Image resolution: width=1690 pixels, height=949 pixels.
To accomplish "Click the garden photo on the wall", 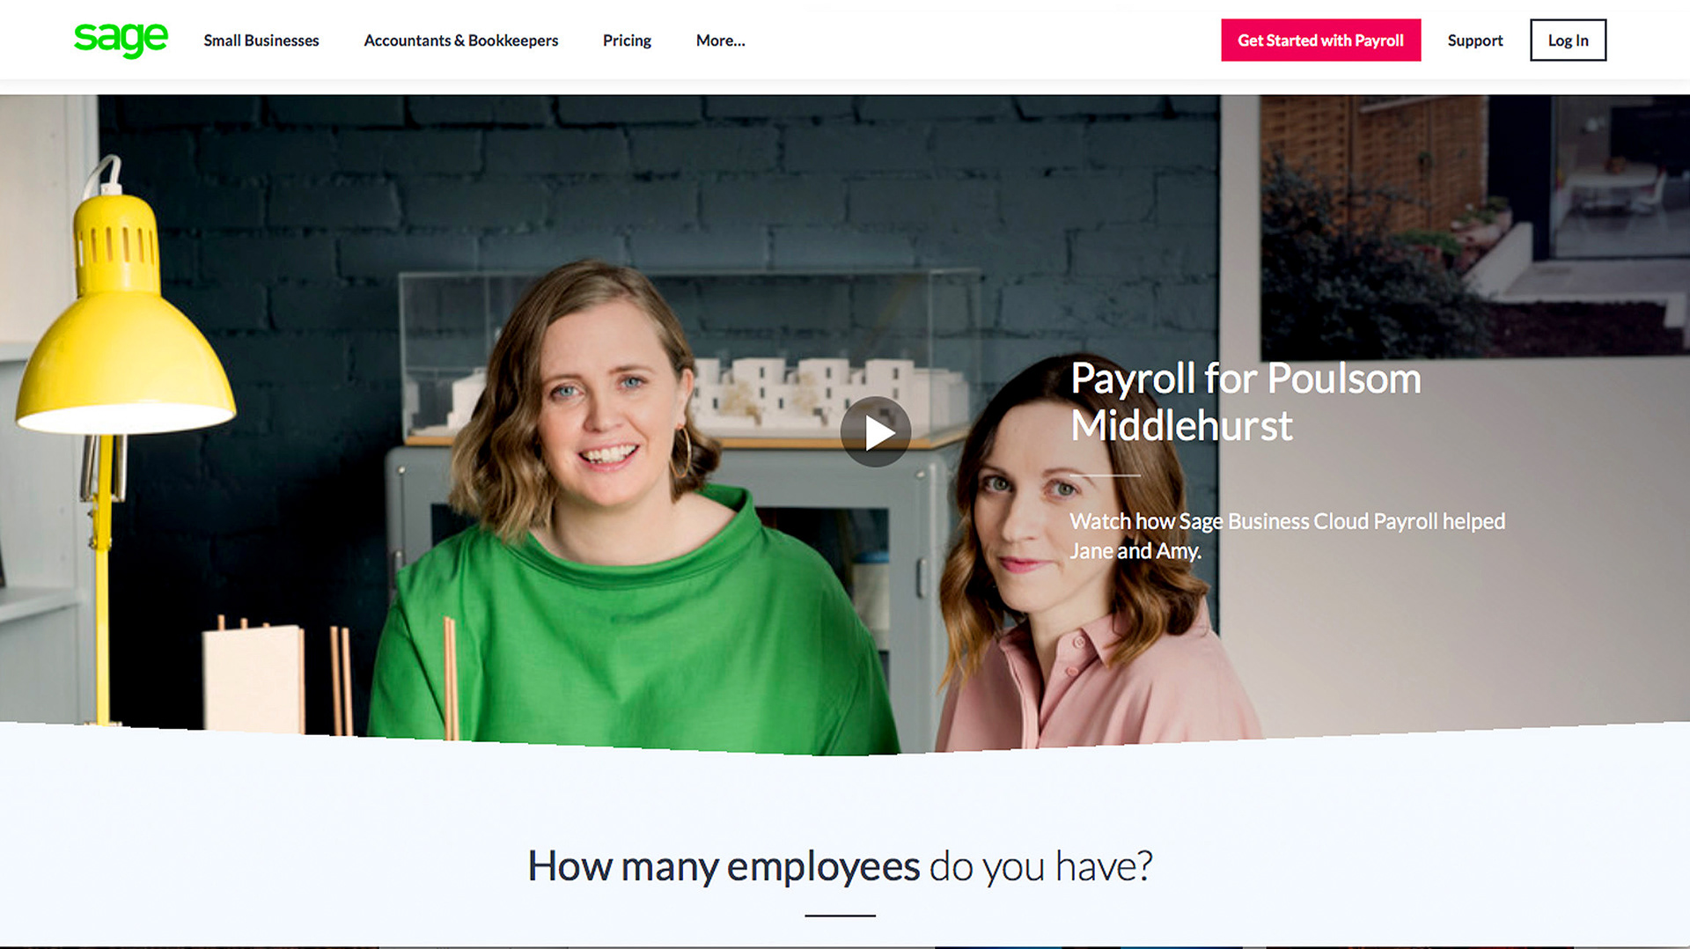I will coord(1474,226).
